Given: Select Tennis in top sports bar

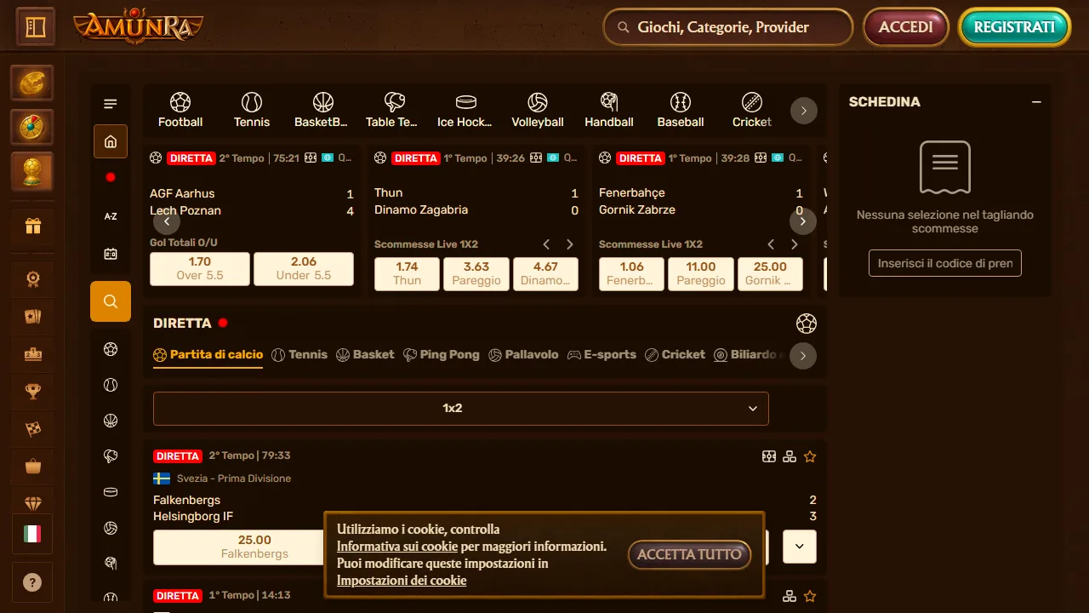Looking at the screenshot, I should pyautogui.click(x=252, y=111).
